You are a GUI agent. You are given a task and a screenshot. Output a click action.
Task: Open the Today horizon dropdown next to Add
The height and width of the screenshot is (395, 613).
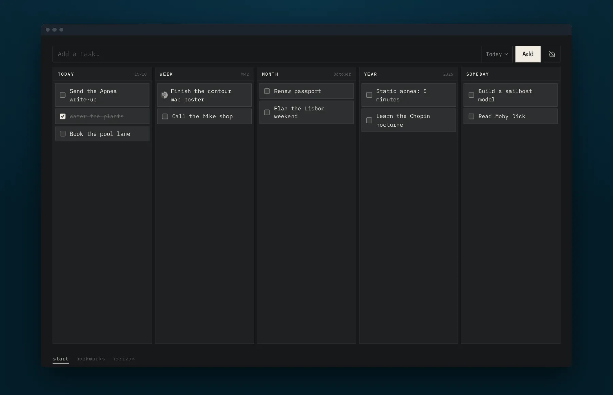497,54
